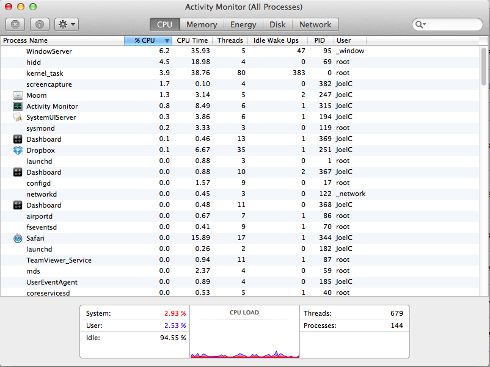Select the configd process
Screen dimensions: 490x367
(x=38, y=183)
